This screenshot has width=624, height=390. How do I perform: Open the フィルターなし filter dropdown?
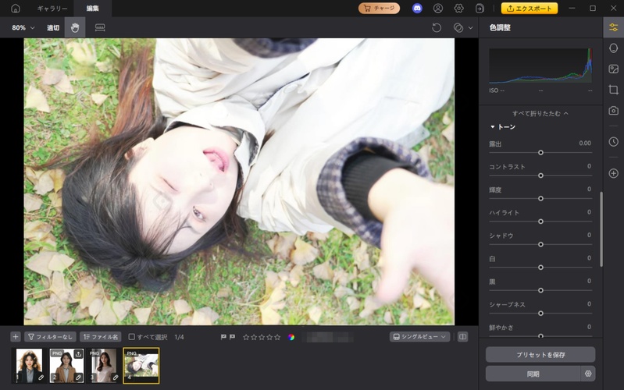(x=50, y=337)
